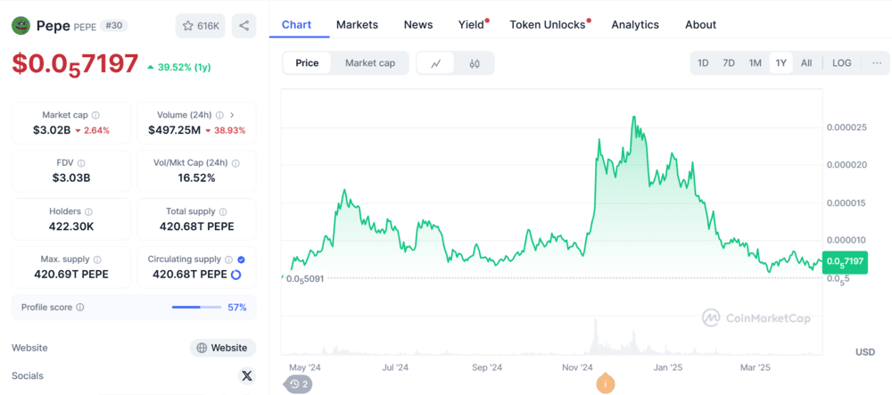Viewport: 892px width, 395px height.
Task: Click the $3.02B market cap value
Action: [x=52, y=130]
